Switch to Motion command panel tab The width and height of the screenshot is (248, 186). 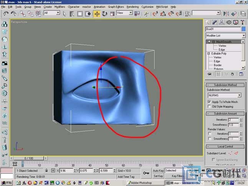coord(229,23)
